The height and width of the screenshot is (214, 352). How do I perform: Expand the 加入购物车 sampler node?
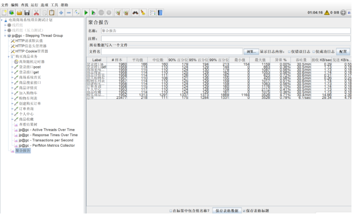(12, 93)
